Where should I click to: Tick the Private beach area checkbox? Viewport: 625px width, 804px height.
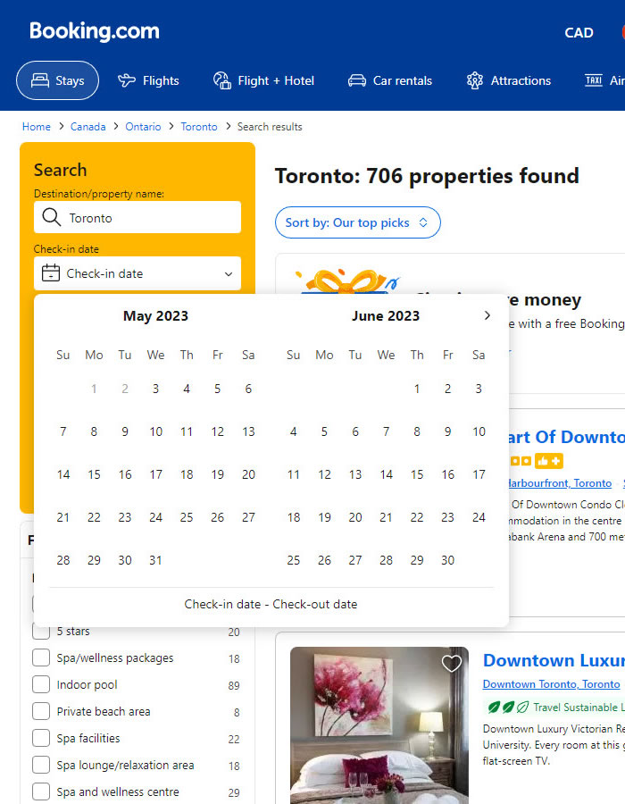pos(41,712)
